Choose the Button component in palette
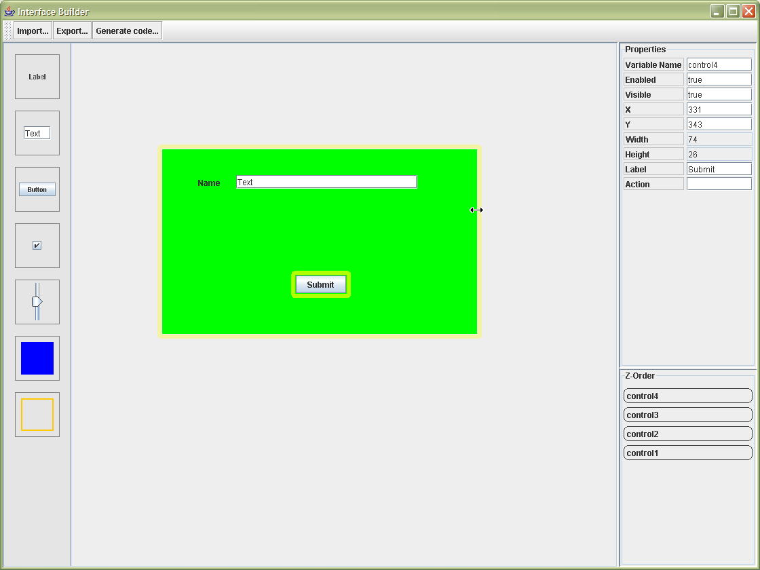The width and height of the screenshot is (760, 570). coord(37,189)
